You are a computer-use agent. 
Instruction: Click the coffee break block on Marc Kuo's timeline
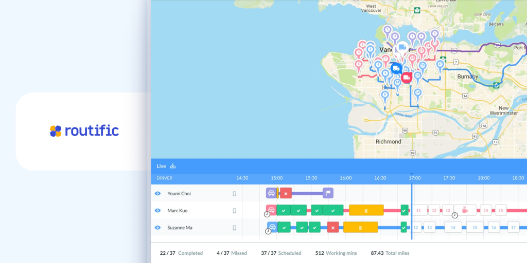pyautogui.click(x=465, y=210)
